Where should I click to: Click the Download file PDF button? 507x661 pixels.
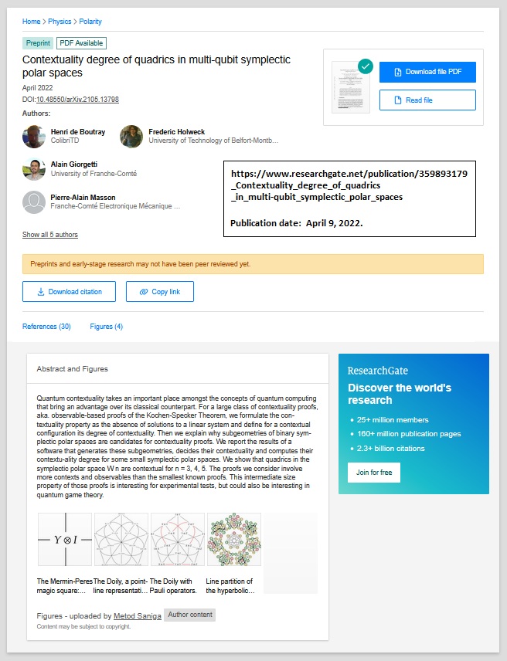click(x=427, y=72)
